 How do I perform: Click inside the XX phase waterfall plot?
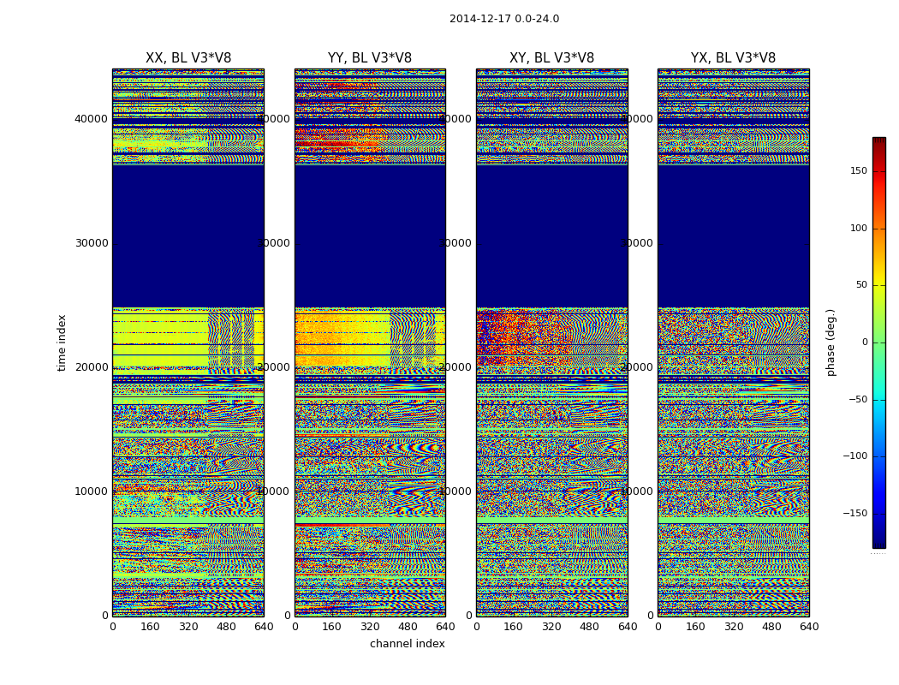pos(188,342)
